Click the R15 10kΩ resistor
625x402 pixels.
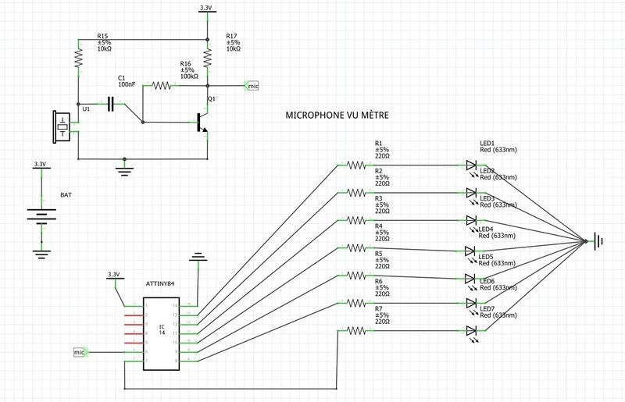[x=78, y=58]
